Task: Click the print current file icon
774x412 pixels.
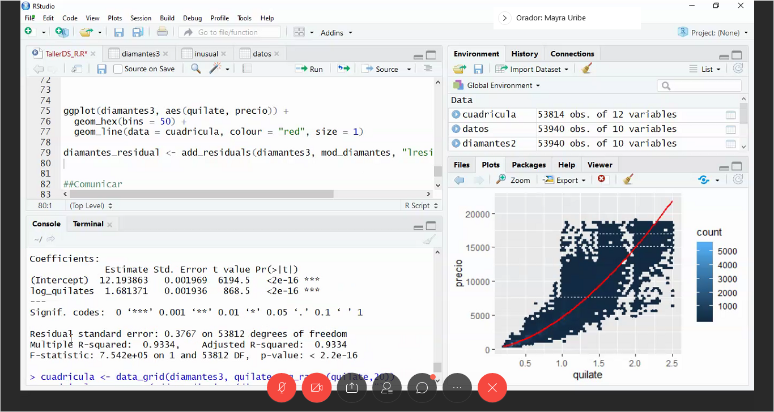Action: point(162,32)
